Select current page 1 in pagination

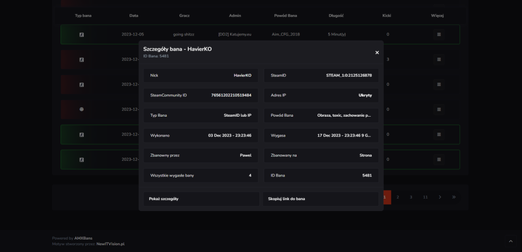click(x=386, y=197)
